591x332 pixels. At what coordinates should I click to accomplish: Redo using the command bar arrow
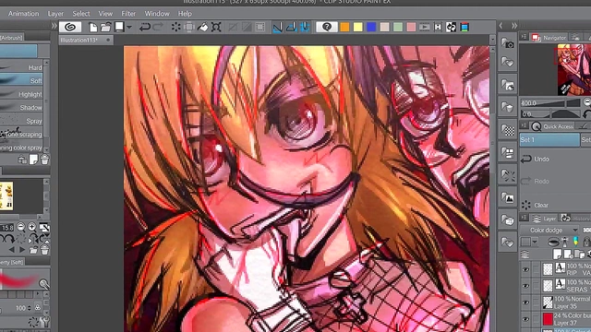point(158,27)
